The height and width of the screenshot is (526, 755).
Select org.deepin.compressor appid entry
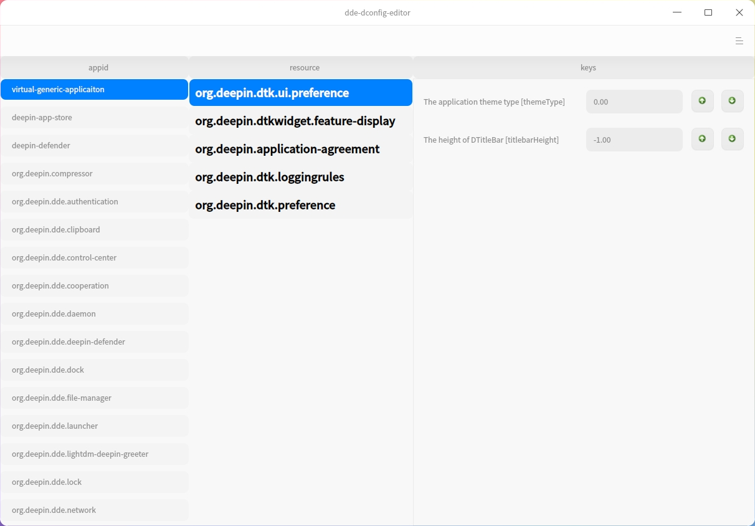point(94,173)
